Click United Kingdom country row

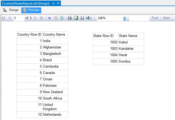[42, 107]
